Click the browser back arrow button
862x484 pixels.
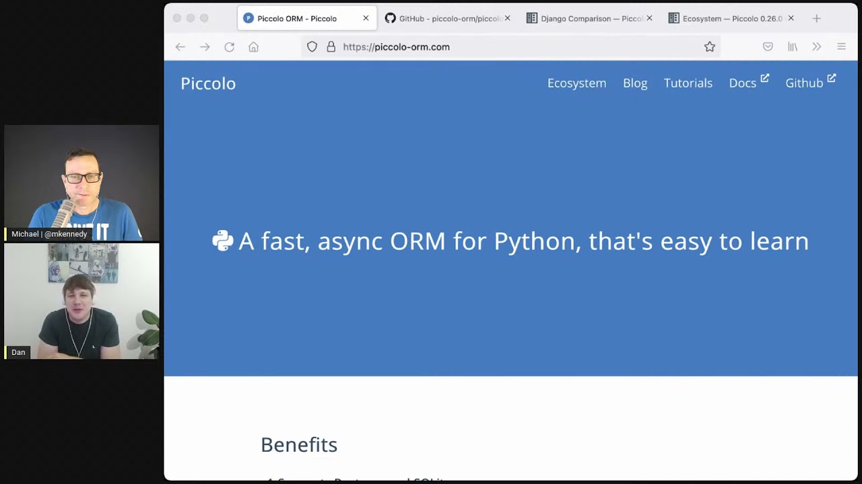(x=180, y=47)
